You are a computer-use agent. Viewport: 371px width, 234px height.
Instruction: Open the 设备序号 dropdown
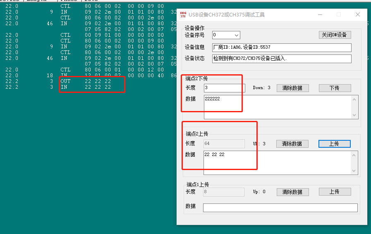pos(226,35)
